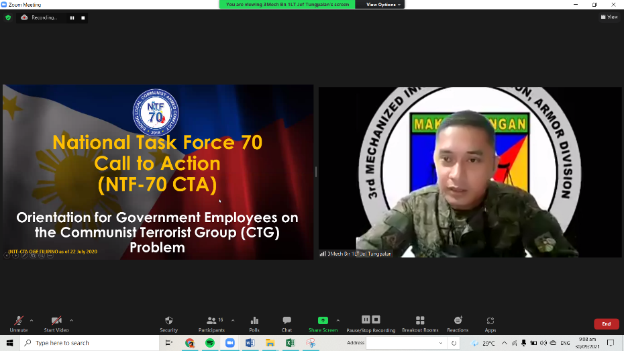624x351 pixels.
Task: Open the View Options dropdown
Action: [x=383, y=5]
